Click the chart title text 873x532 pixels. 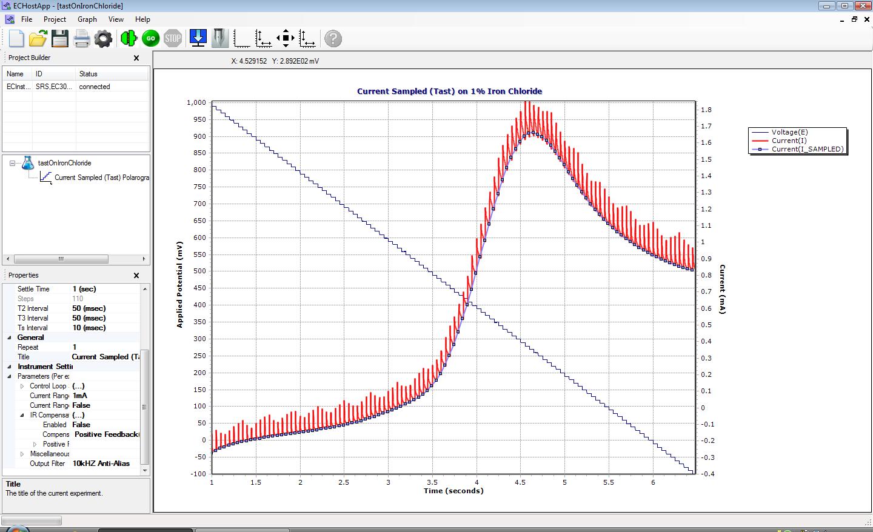(449, 91)
